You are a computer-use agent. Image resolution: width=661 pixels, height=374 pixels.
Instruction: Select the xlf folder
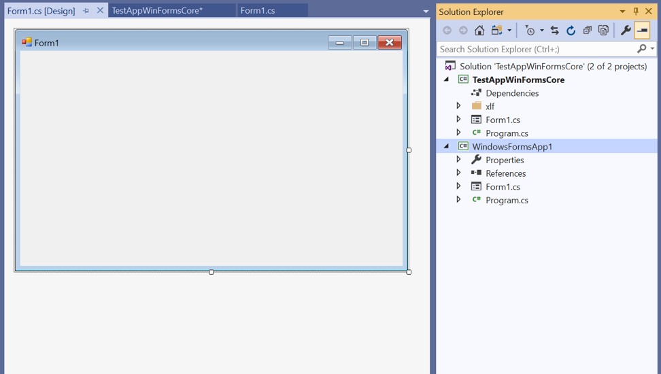coord(490,107)
